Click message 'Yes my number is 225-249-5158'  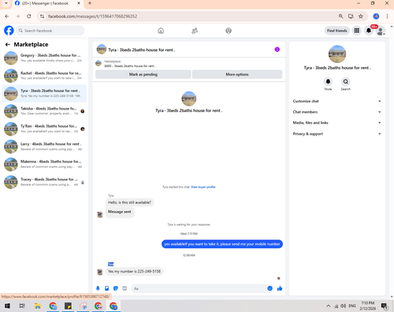[x=134, y=271]
